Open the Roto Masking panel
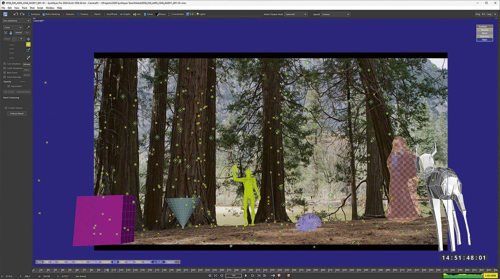The height and width of the screenshot is (279, 500). pyautogui.click(x=51, y=14)
